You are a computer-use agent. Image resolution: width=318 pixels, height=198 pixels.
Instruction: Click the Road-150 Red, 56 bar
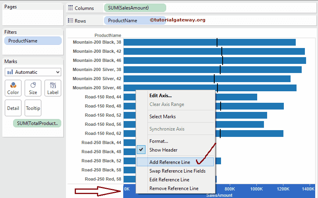click(240, 124)
